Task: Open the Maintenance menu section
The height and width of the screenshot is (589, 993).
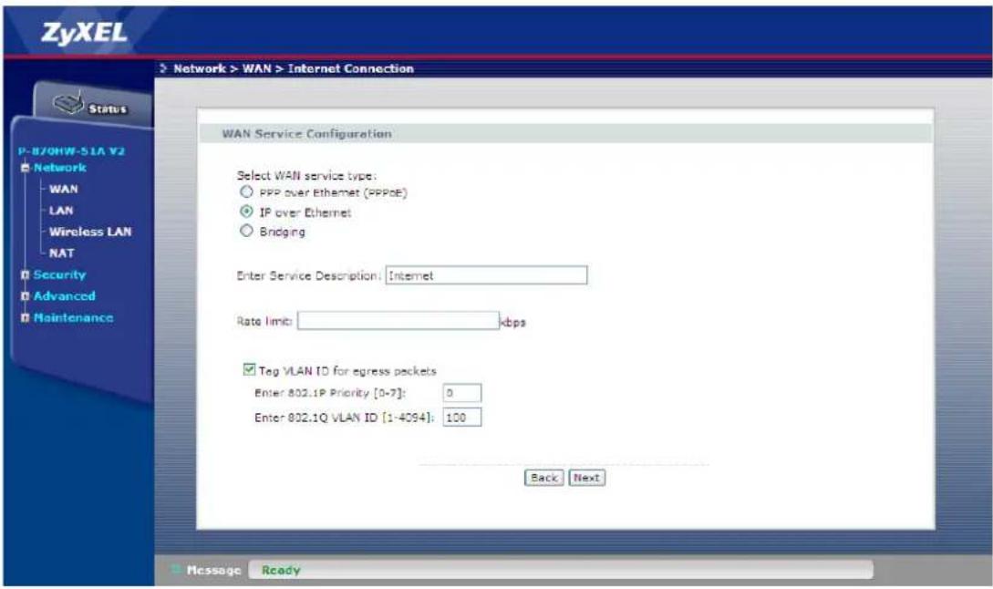Action: pyautogui.click(x=74, y=318)
